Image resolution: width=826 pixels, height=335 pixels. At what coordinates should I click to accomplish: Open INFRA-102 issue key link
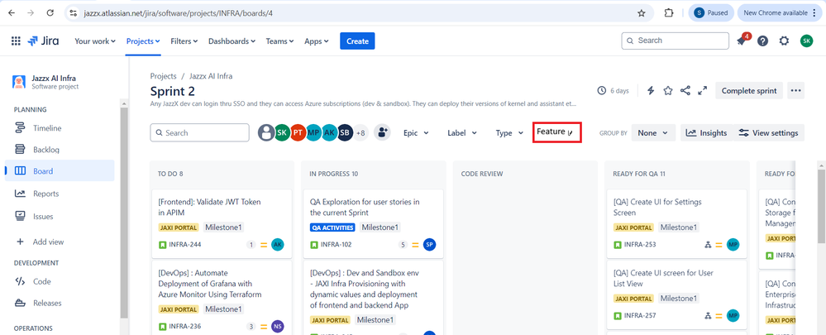[336, 244]
